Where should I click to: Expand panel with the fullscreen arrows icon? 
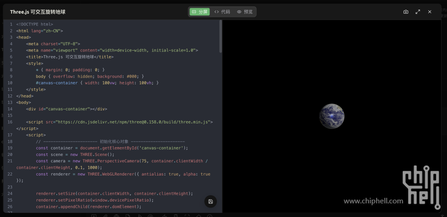418,12
